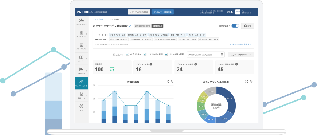The width and height of the screenshot is (317, 135).
Task: Click the パブリシティ転載数 value 24
Action: click(180, 70)
